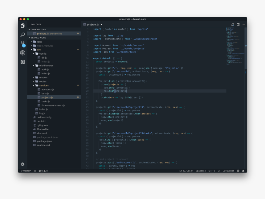This screenshot has height=199, width=265.
Task: Open db.js in config folder
Action: click(x=54, y=57)
